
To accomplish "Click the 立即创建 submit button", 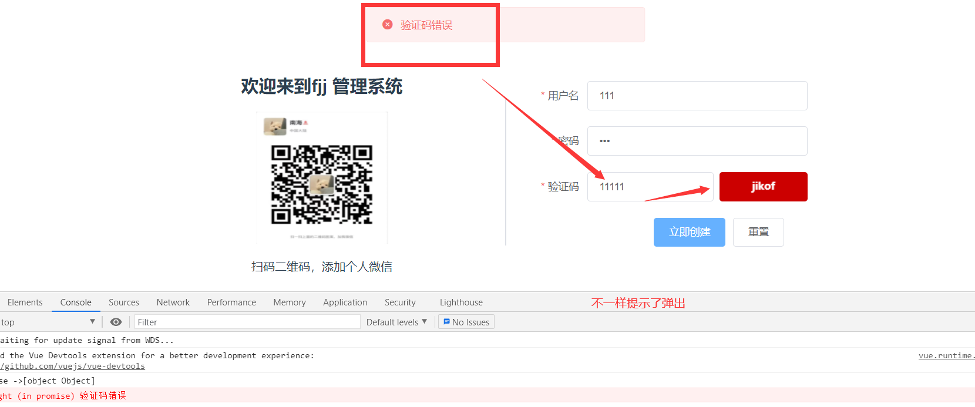I will pyautogui.click(x=690, y=232).
